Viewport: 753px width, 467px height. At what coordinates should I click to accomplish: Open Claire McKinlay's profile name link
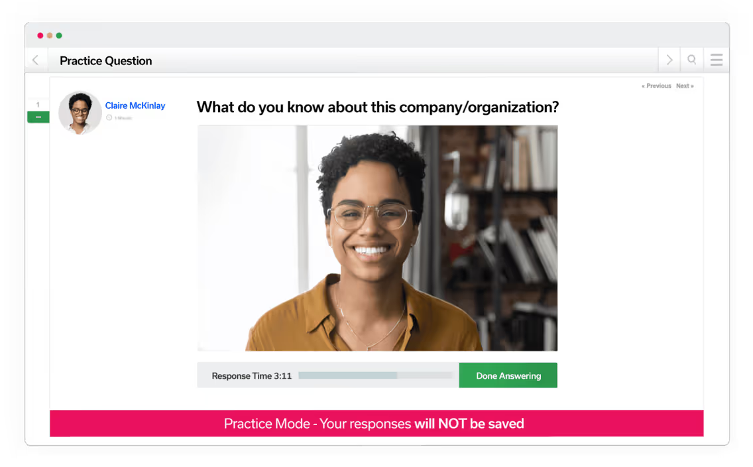(135, 105)
